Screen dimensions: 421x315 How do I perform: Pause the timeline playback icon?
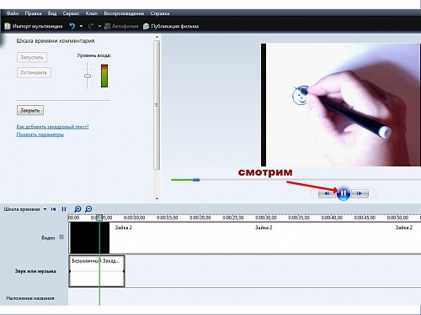coord(64,209)
